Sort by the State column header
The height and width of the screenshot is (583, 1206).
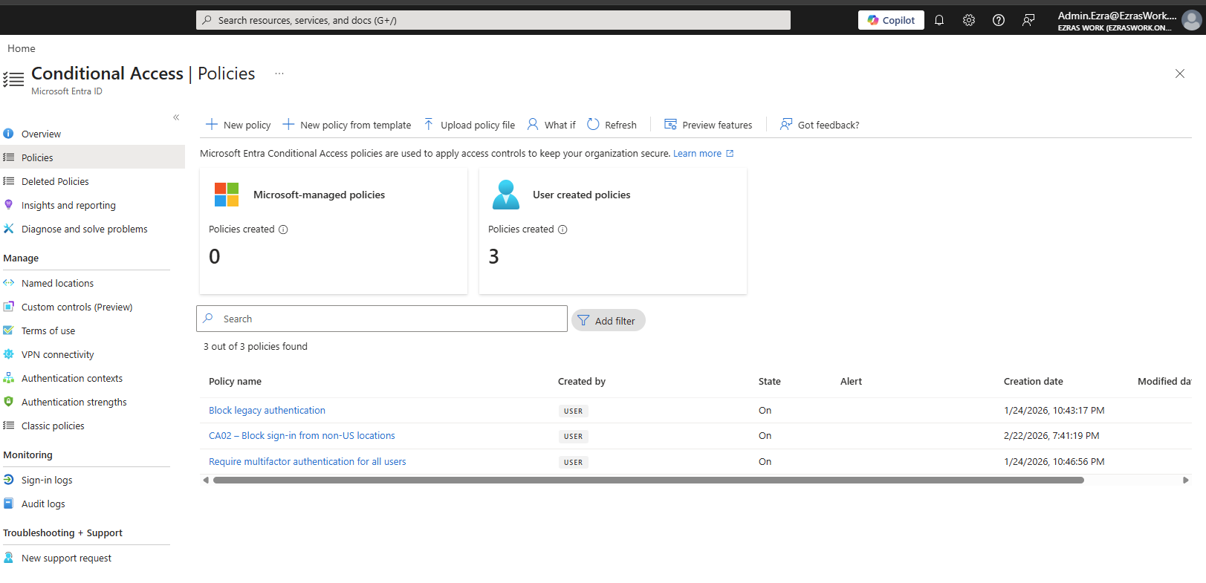point(770,381)
